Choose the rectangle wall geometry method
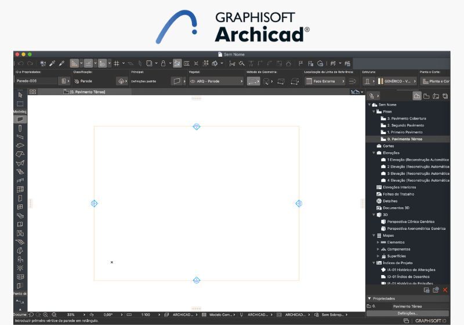Viewport: 464px width, 325px height. point(281,81)
